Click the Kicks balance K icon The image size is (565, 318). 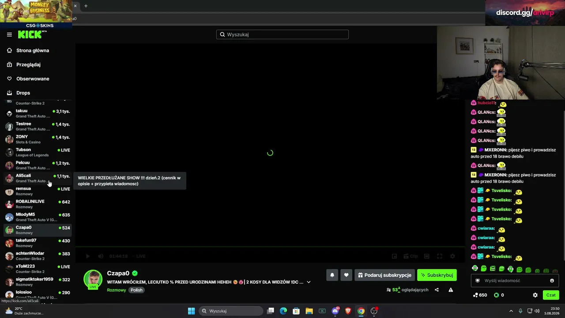497,295
